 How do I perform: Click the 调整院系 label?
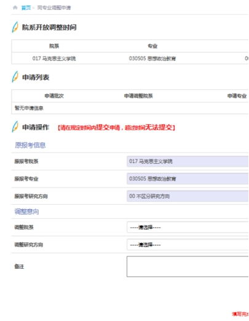coord(24,227)
